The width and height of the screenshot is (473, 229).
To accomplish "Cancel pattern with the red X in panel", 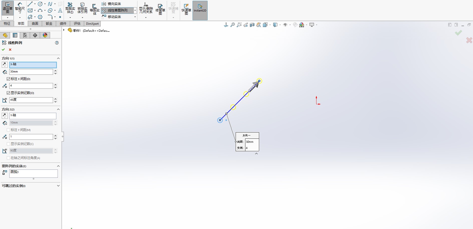I will coord(10,49).
